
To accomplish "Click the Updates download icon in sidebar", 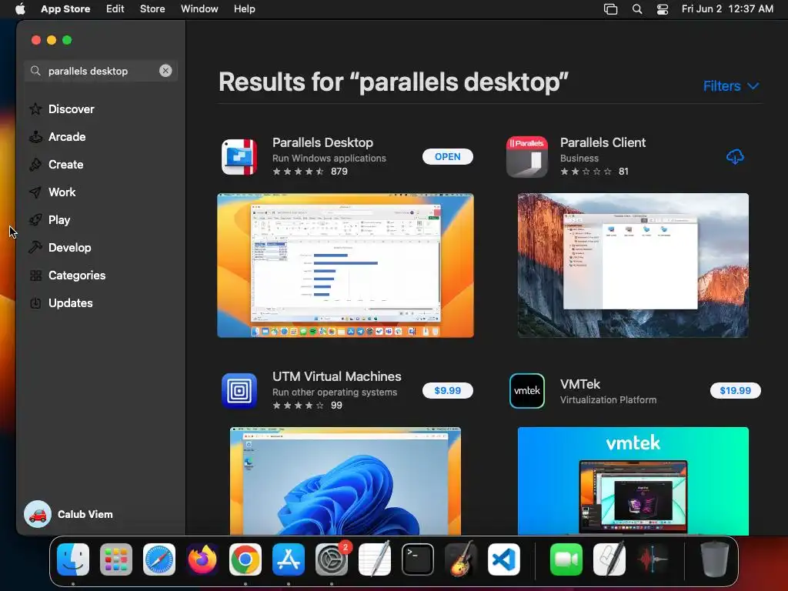I will [35, 303].
